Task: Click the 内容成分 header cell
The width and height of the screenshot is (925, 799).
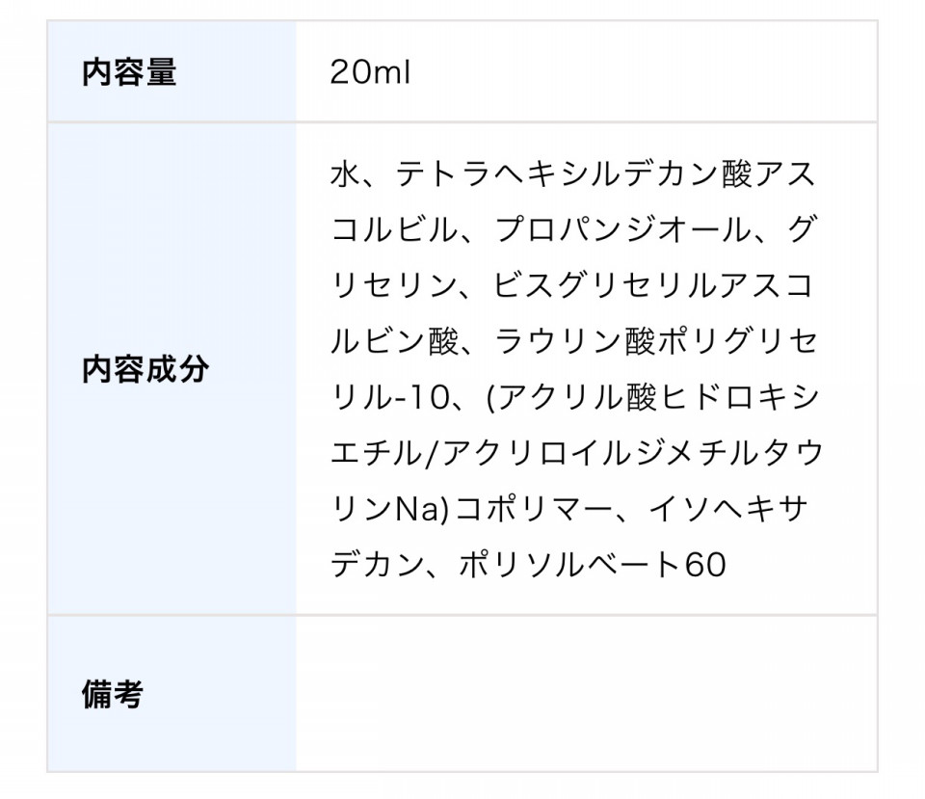Action: tap(172, 369)
